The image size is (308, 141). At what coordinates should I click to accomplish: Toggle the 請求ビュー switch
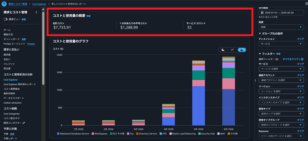point(5,19)
